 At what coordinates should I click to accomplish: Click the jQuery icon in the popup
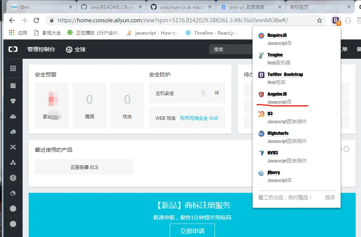261,173
